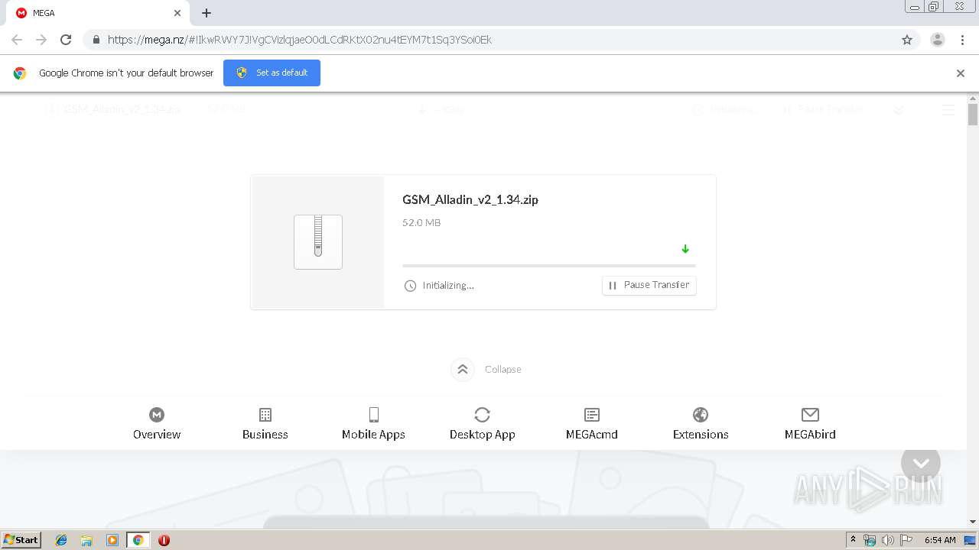Click the network tray icon
This screenshot has width=979, height=550.
coord(870,540)
